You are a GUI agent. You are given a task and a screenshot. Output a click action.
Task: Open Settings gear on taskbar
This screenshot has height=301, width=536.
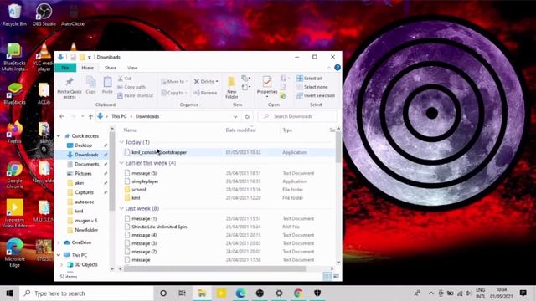[279, 293]
